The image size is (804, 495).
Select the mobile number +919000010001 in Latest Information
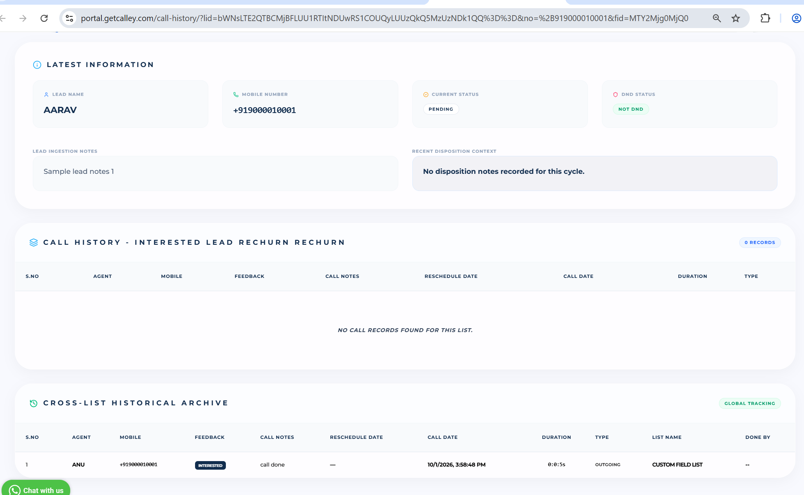264,110
